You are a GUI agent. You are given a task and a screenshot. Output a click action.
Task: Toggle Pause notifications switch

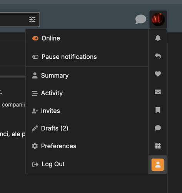35,57
